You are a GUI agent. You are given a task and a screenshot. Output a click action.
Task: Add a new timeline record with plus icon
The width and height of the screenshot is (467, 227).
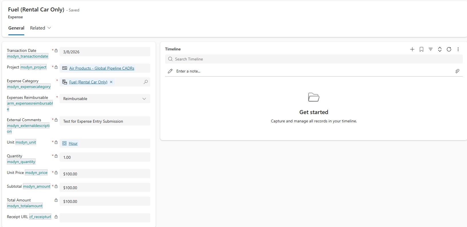pos(412,49)
